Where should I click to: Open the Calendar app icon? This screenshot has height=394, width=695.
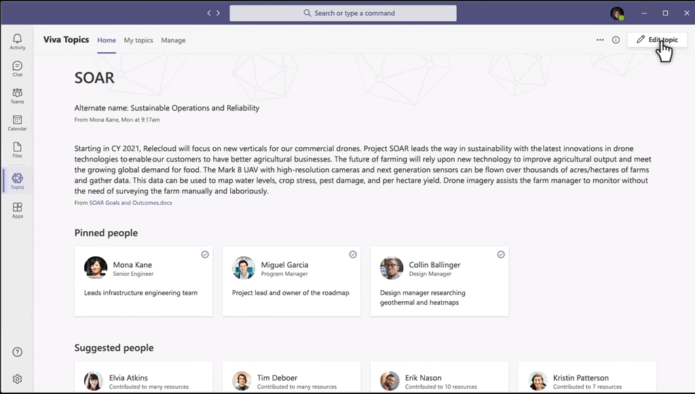(18, 123)
